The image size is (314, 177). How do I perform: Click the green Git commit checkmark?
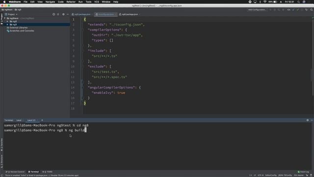coord(298,10)
